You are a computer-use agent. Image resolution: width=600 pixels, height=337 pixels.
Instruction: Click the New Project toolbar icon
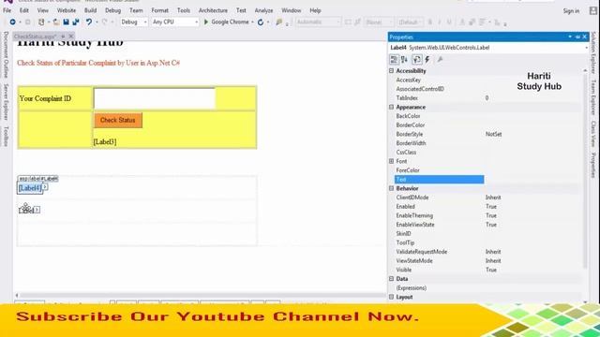(x=41, y=22)
